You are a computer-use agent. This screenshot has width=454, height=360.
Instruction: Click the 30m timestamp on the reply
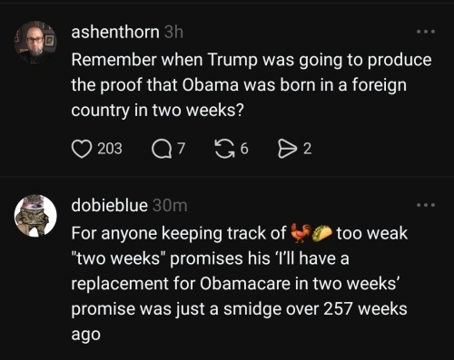[170, 206]
